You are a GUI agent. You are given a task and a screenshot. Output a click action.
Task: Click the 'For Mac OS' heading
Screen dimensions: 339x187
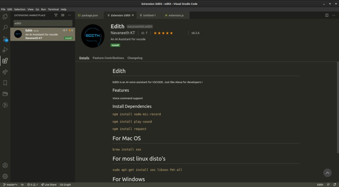(127, 138)
